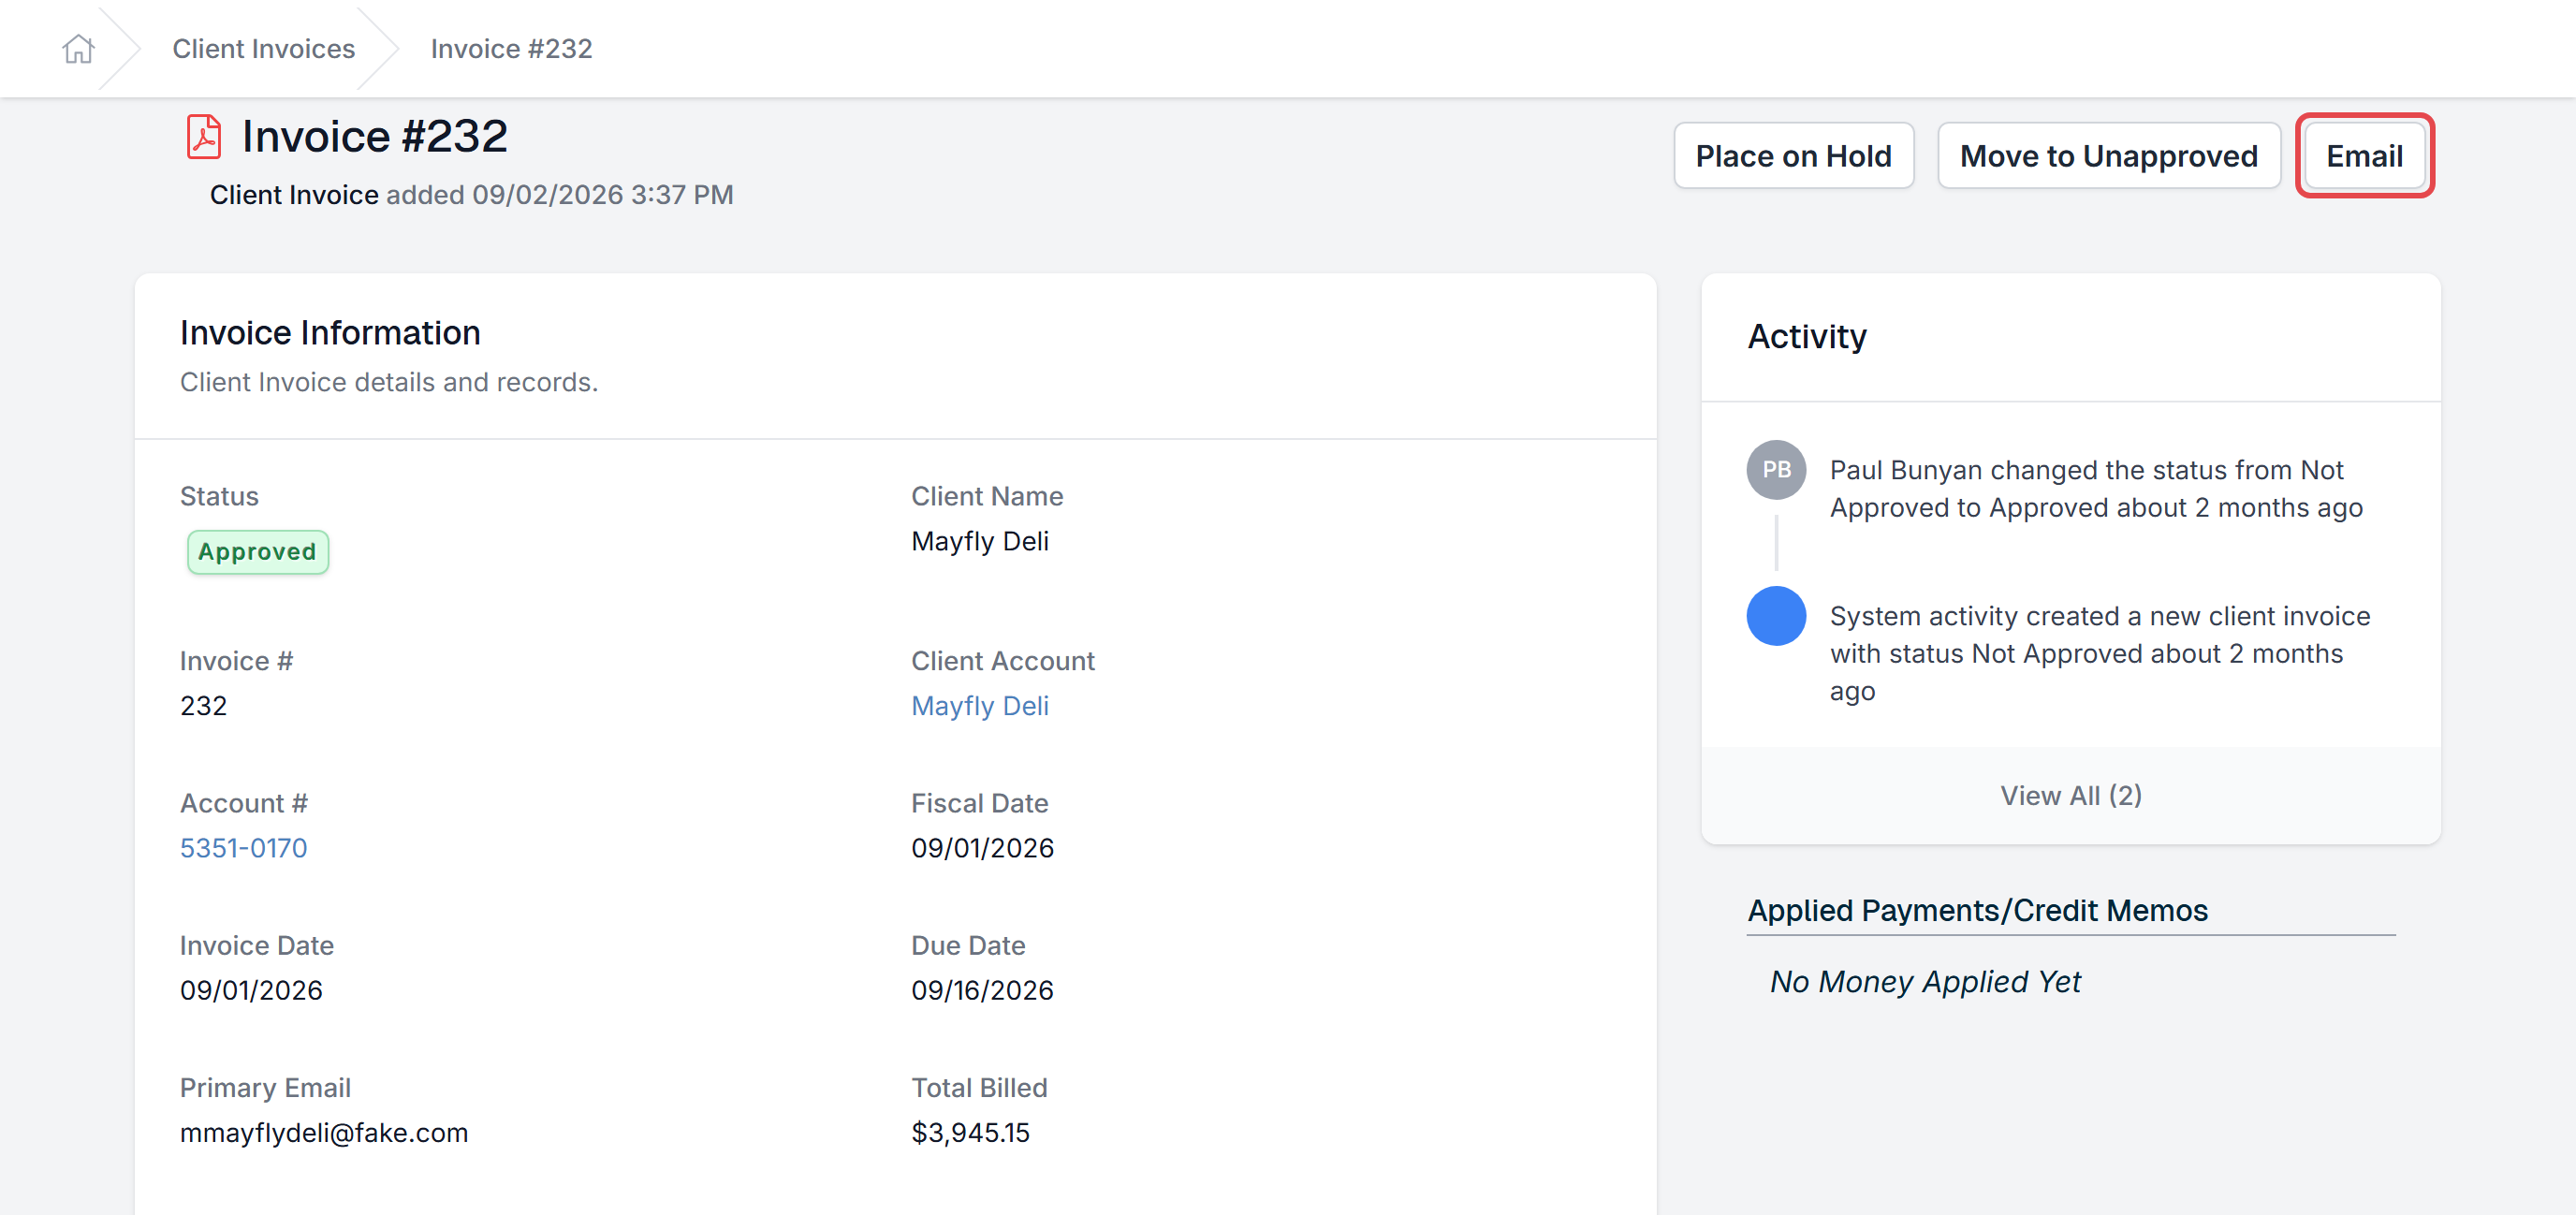Click the System activity created invoice entry

point(2099,653)
